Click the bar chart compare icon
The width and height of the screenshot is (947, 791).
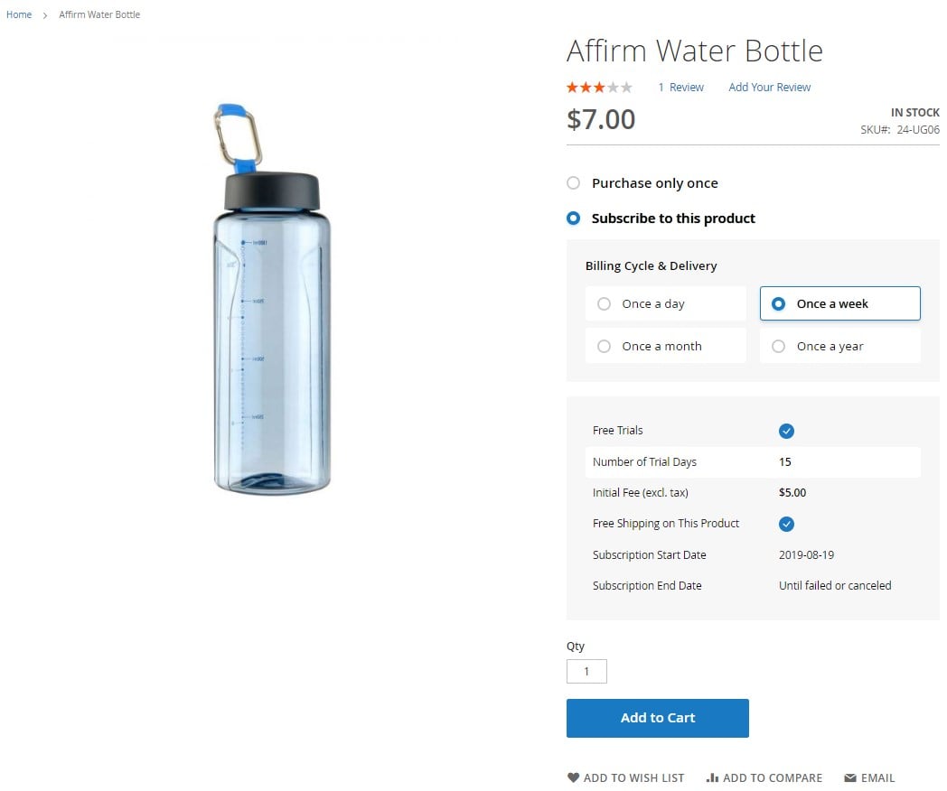click(712, 777)
